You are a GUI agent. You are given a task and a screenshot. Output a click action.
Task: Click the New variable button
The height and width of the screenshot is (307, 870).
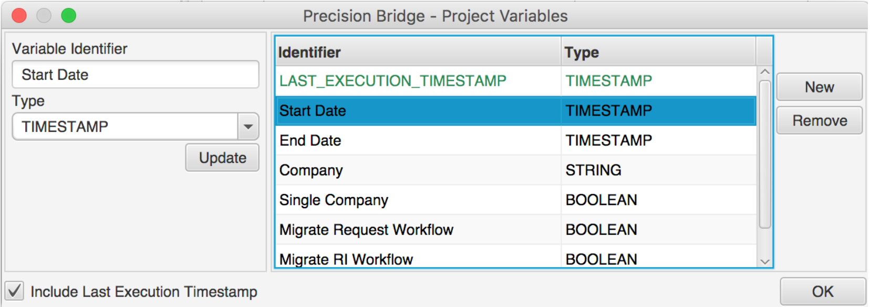[x=819, y=87]
